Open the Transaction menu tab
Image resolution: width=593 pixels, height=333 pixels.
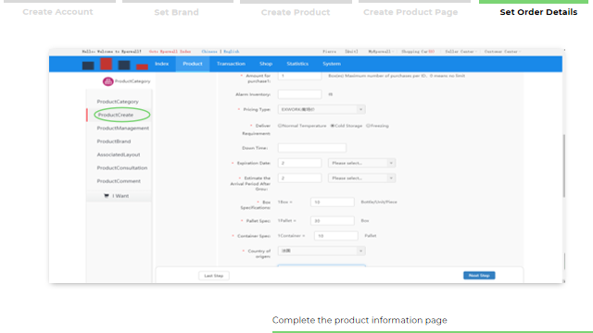(x=231, y=64)
